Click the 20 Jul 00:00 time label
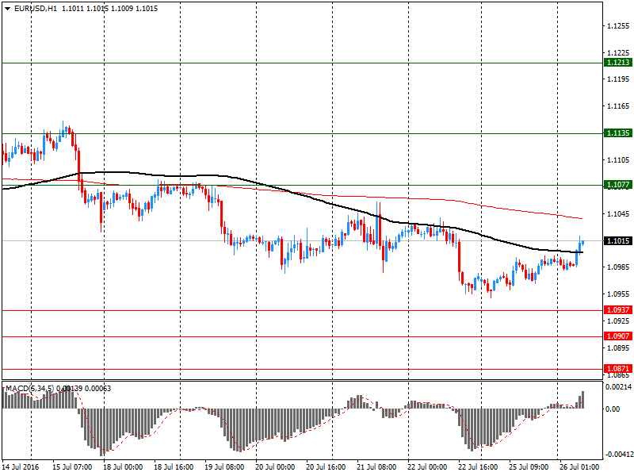The height and width of the screenshot is (476, 634). click(275, 466)
